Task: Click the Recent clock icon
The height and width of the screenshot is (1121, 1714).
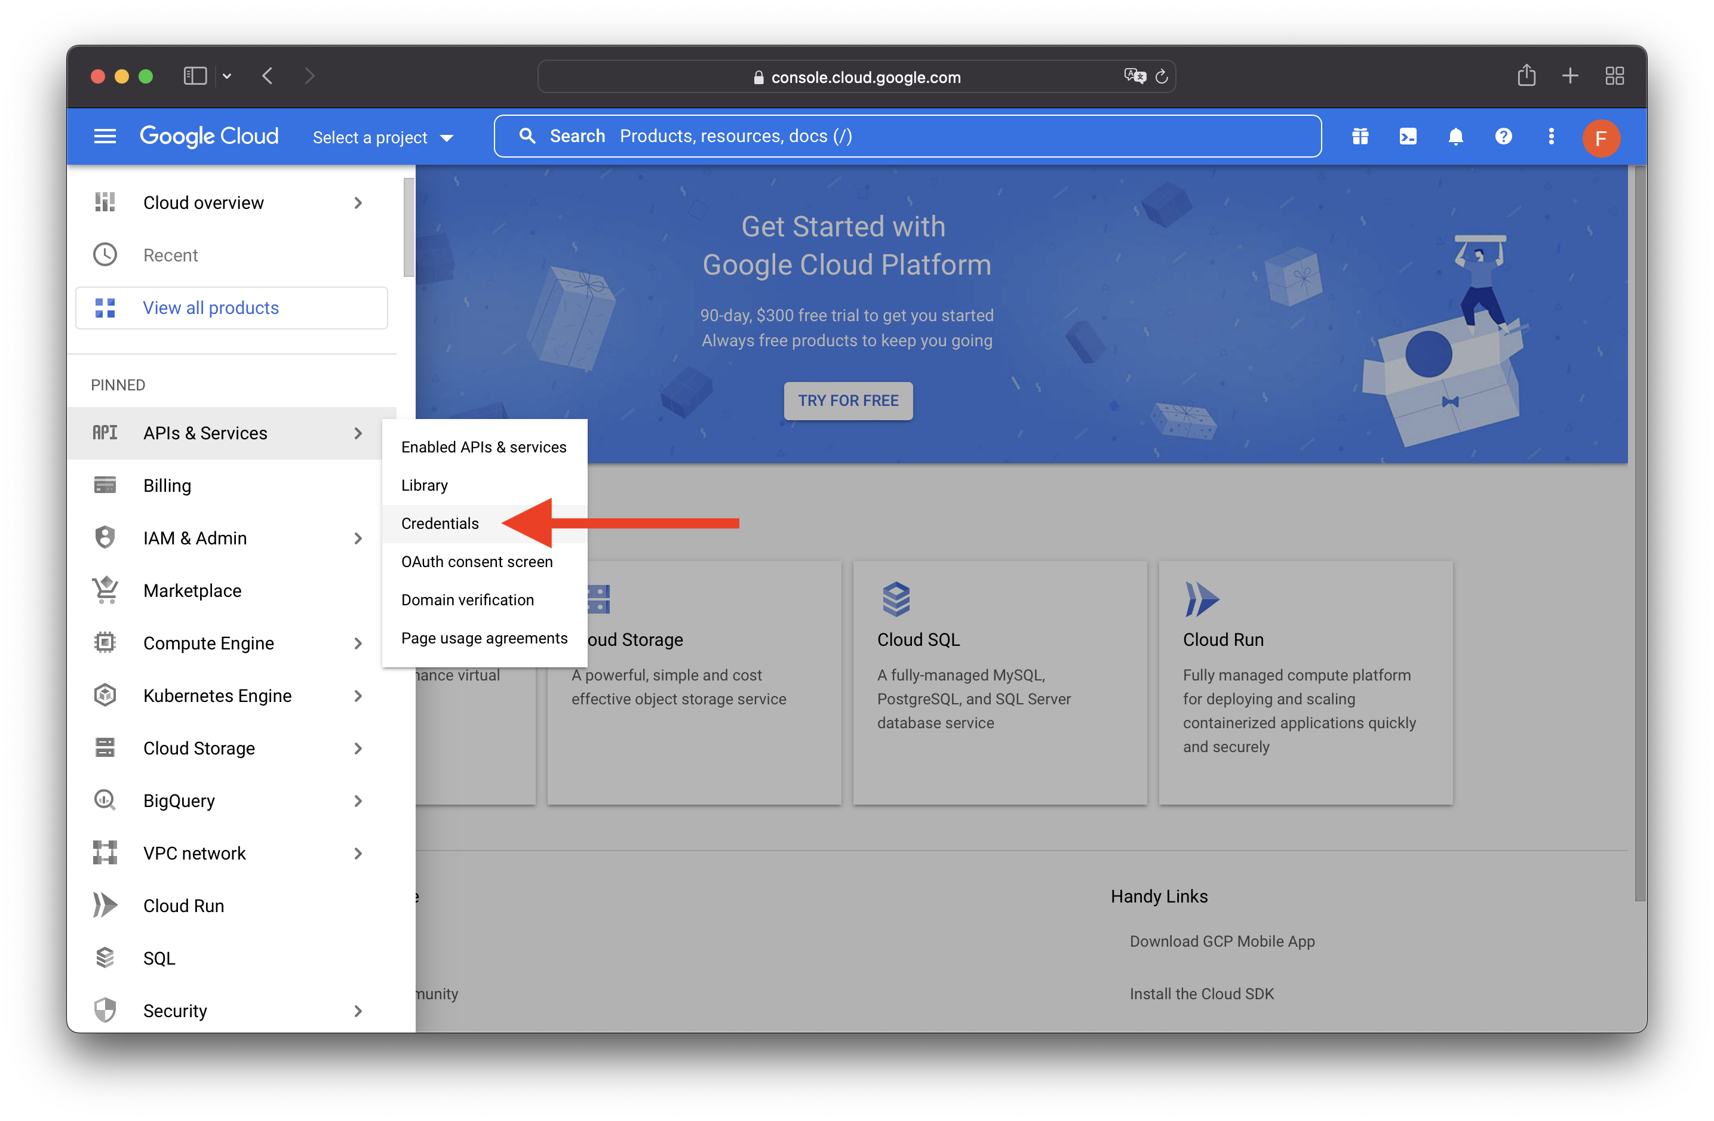Action: pos(105,255)
